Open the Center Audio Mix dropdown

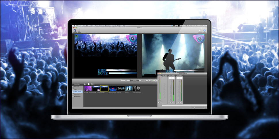(x=171, y=78)
